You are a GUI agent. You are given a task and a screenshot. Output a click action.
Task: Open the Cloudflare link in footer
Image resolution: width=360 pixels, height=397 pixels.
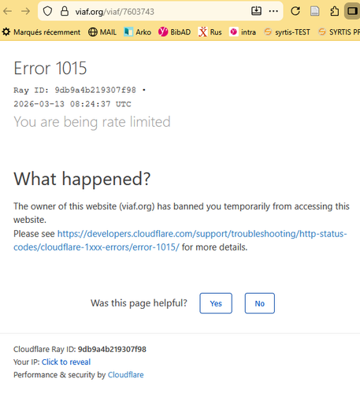(126, 375)
